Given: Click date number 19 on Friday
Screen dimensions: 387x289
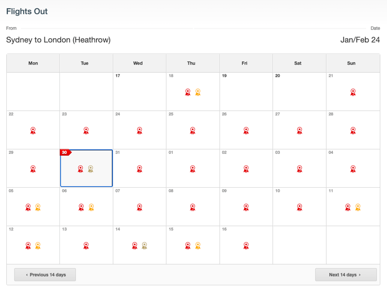Looking at the screenshot, I should coord(224,76).
